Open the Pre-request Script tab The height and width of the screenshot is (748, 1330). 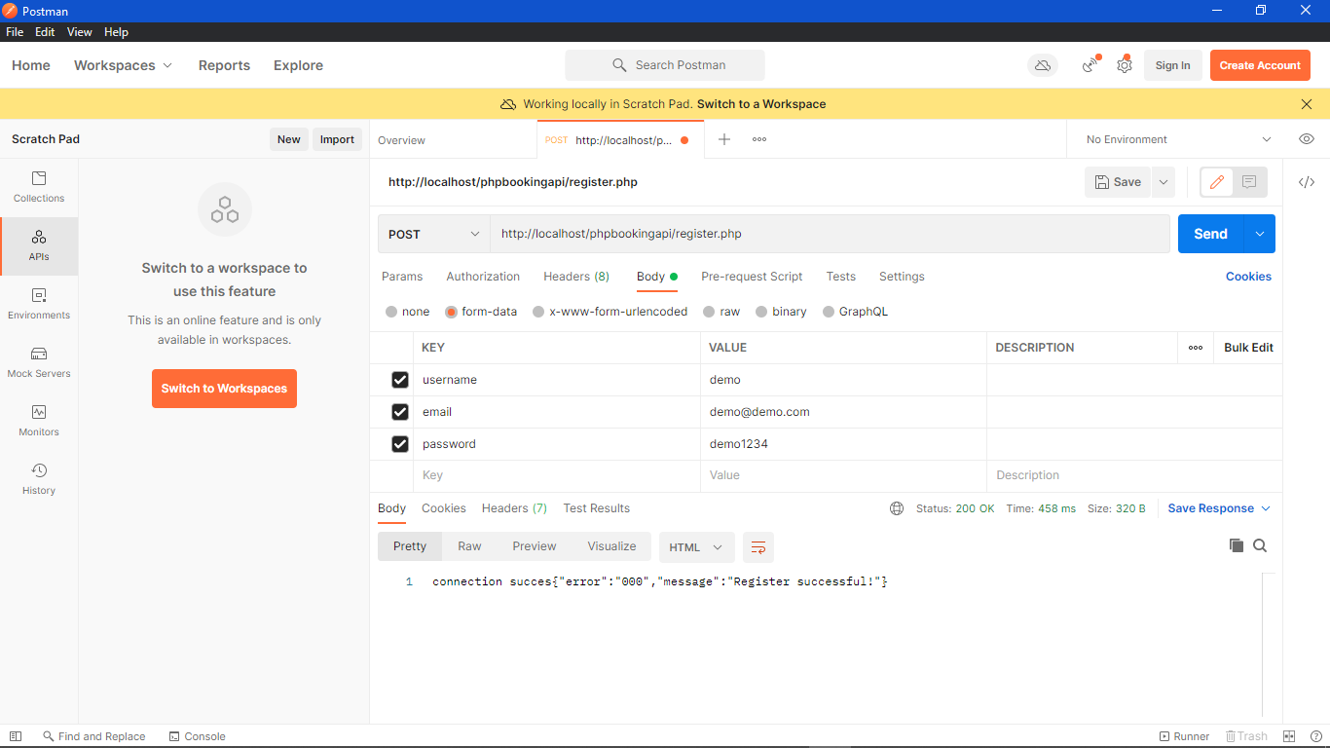(x=752, y=277)
